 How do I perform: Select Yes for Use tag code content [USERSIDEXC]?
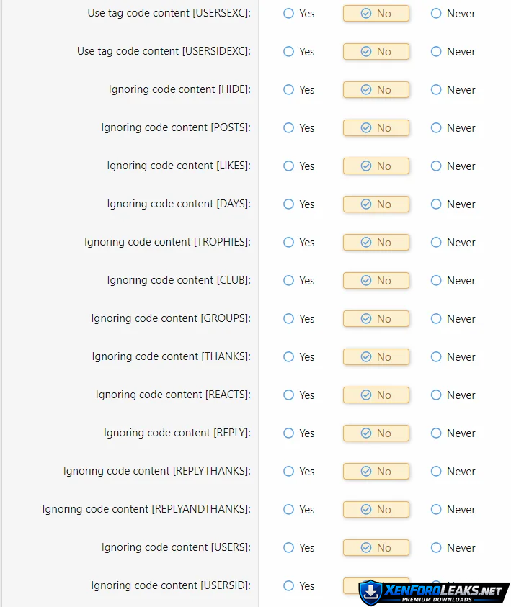(x=289, y=52)
